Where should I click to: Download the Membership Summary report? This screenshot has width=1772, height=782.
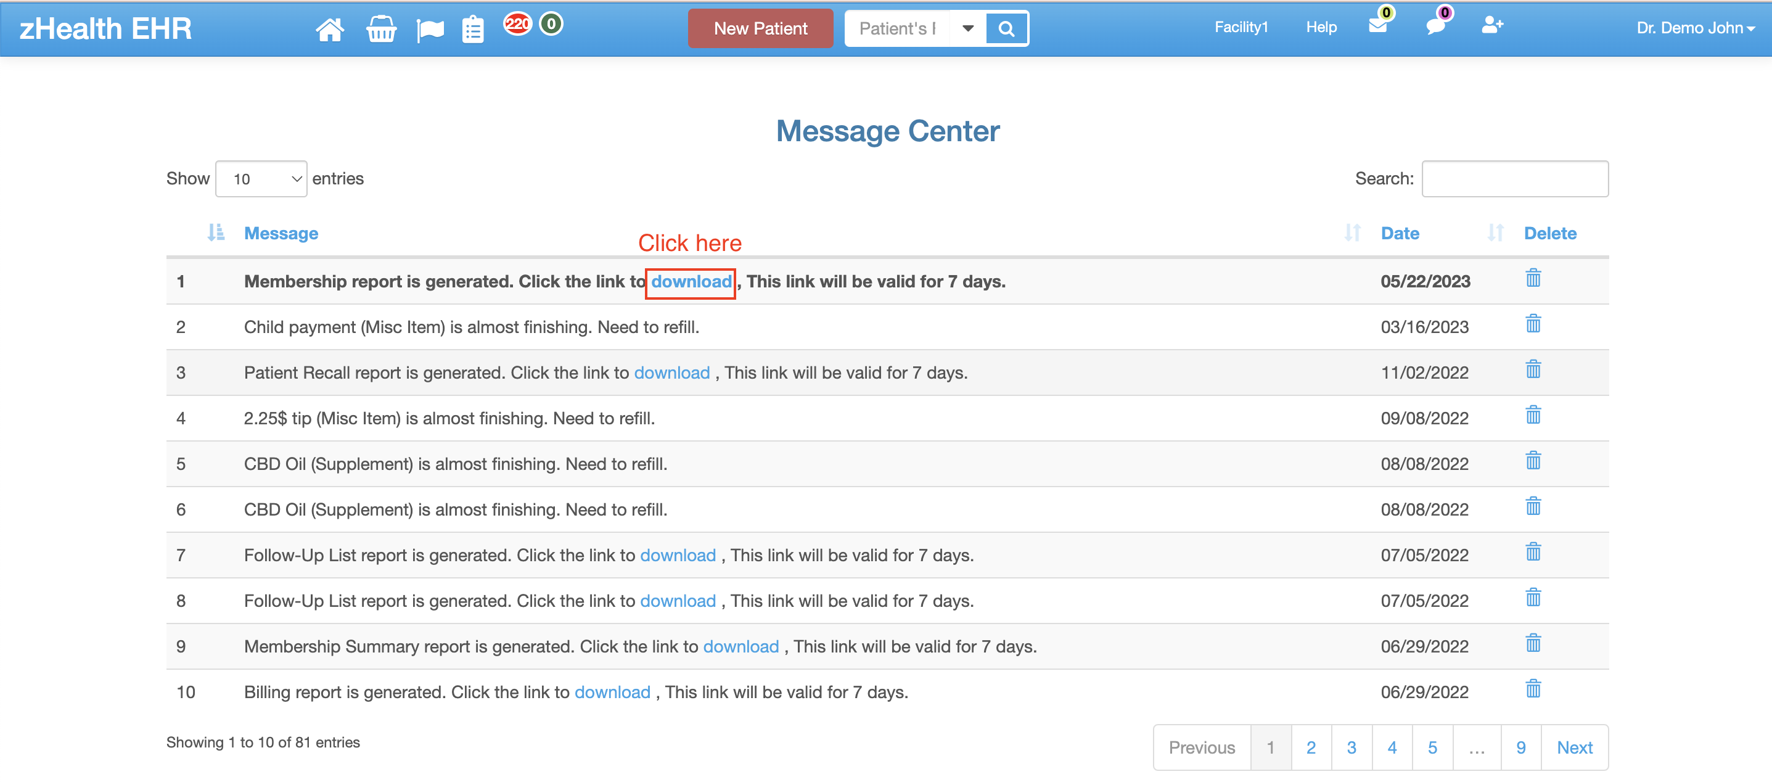[x=741, y=646]
